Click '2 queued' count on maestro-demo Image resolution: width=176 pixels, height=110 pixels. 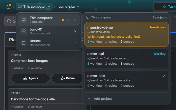tap(127, 42)
